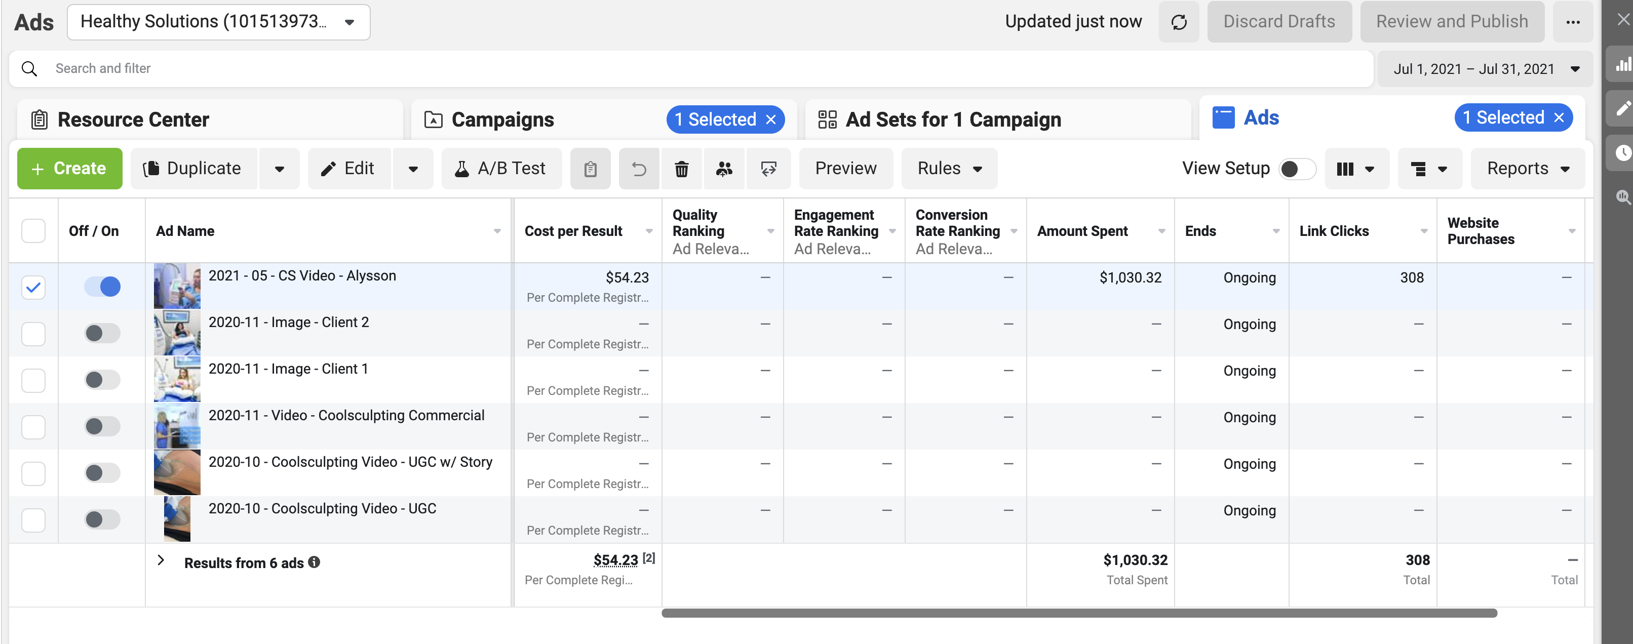Check the box for Image - Client 2

[x=33, y=334]
